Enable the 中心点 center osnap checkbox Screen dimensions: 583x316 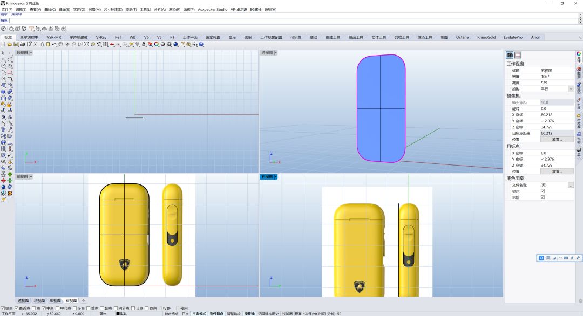pyautogui.click(x=57, y=308)
